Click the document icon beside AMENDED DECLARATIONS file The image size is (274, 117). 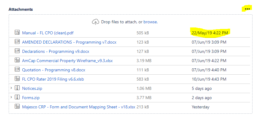click(17, 41)
